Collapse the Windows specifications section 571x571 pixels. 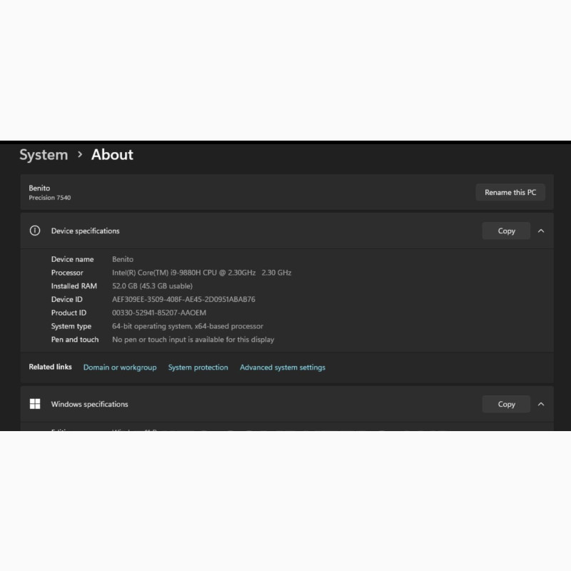pyautogui.click(x=541, y=404)
